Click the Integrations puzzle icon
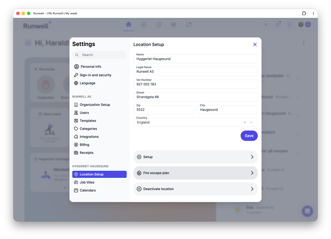 [76, 137]
